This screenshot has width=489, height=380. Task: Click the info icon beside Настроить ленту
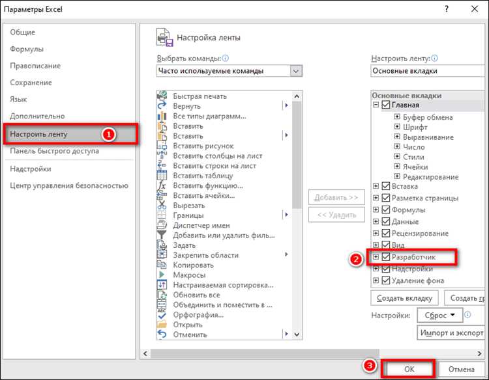click(x=434, y=58)
